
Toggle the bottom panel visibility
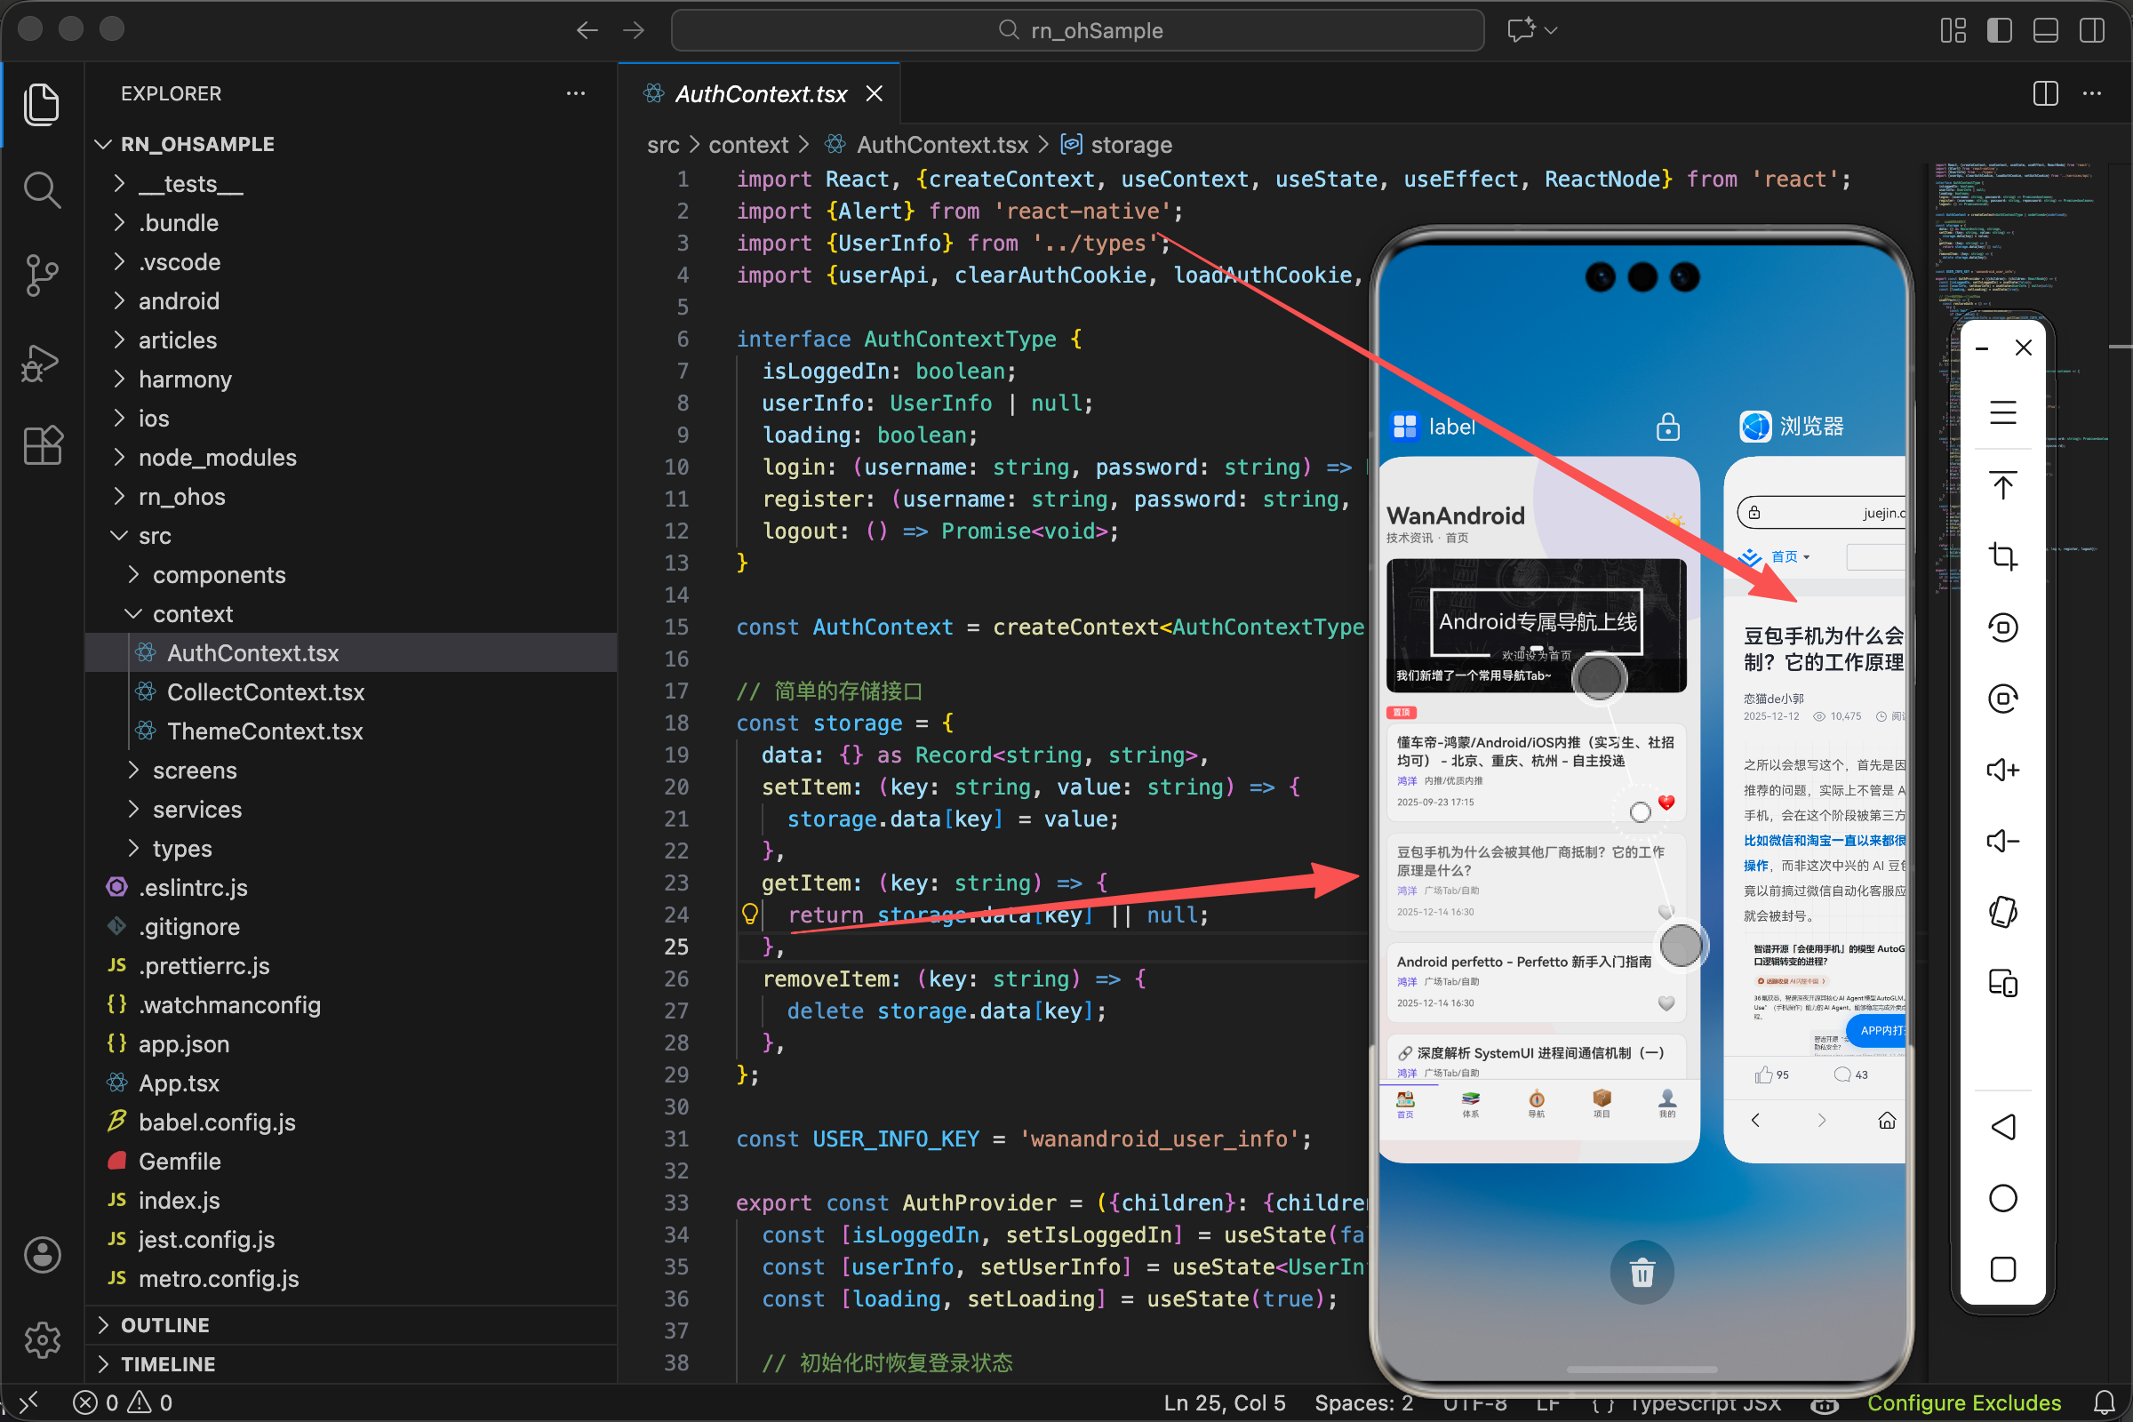[x=2046, y=30]
